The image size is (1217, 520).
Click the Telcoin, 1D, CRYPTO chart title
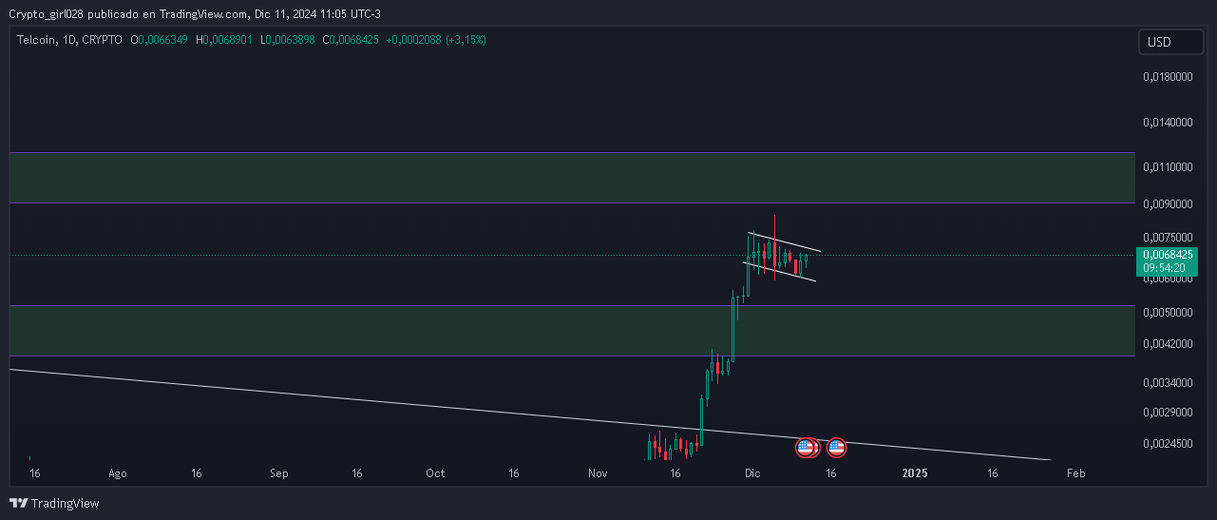(69, 40)
